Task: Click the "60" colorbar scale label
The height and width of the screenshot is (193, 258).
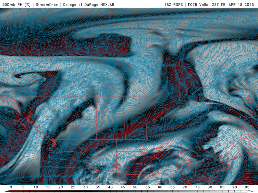Action: tap(160, 187)
